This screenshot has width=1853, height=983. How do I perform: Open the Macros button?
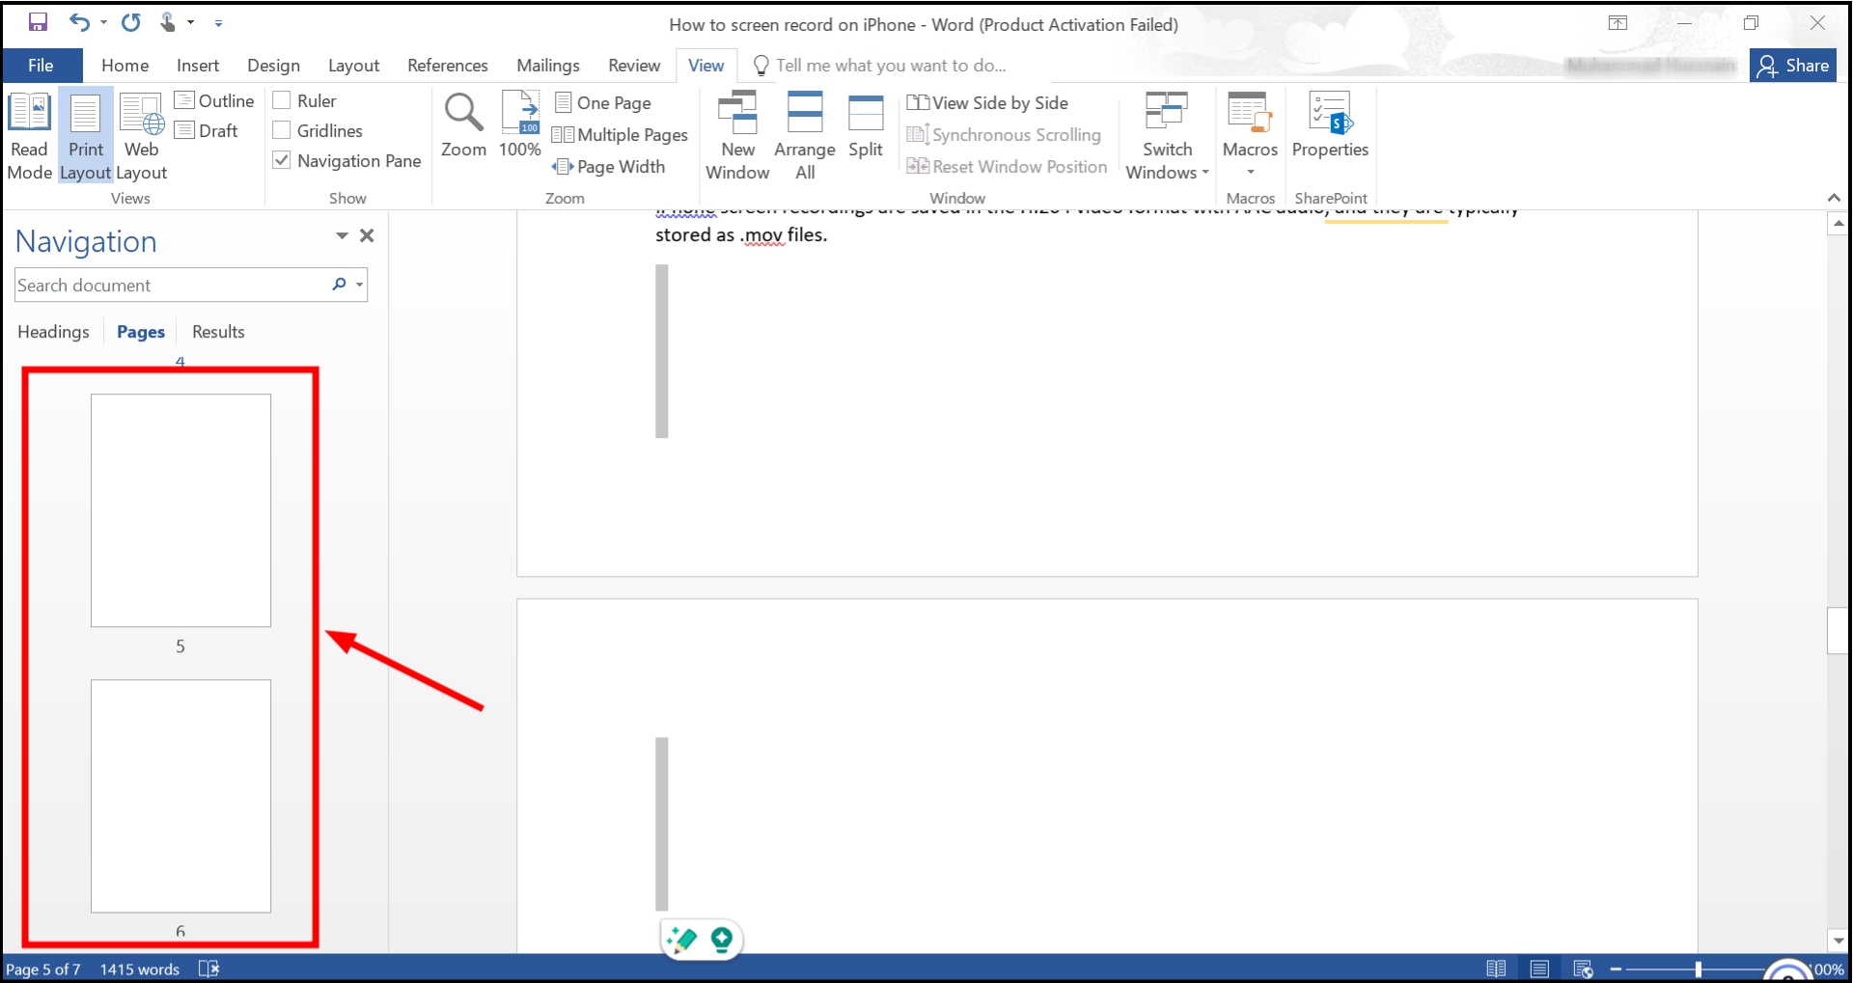point(1250,124)
